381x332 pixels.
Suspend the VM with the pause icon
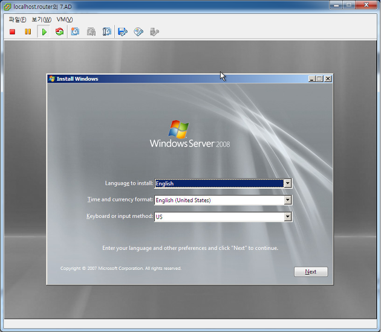point(28,32)
